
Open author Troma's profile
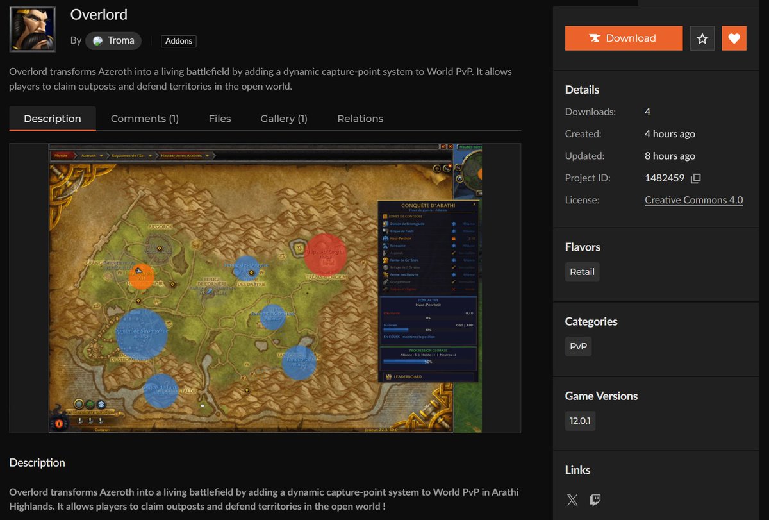113,40
